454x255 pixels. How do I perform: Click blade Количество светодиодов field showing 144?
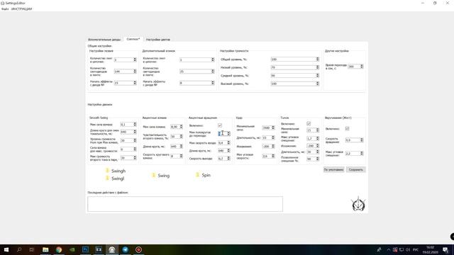tap(125, 72)
